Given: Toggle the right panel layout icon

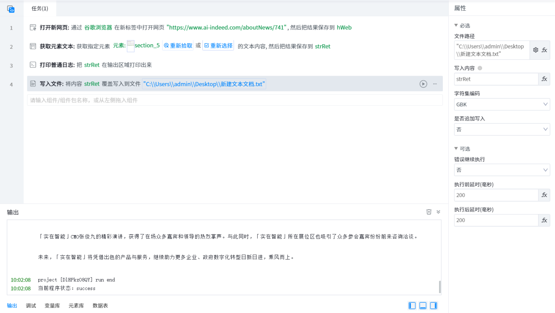Looking at the screenshot, I should click(434, 306).
